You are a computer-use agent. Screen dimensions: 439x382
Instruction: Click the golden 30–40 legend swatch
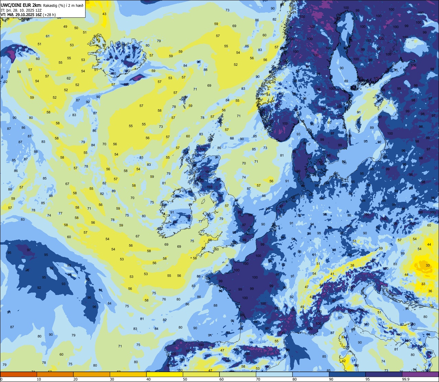[x=128, y=374]
